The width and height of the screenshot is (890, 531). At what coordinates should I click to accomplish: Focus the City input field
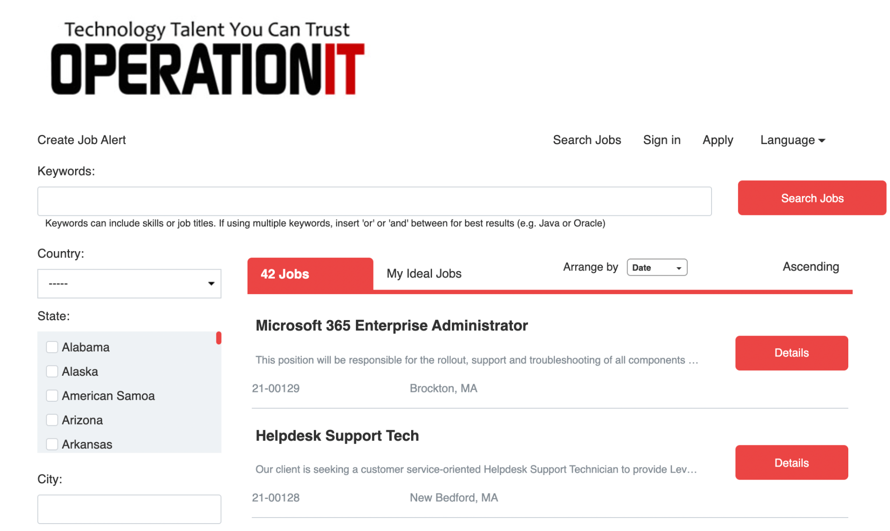129,509
